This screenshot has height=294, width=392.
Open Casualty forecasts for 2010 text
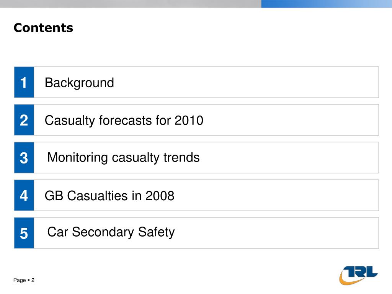point(124,121)
